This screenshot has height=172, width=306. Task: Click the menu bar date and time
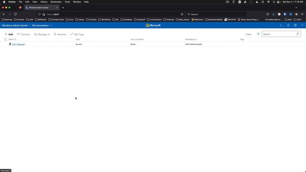coord(293,2)
